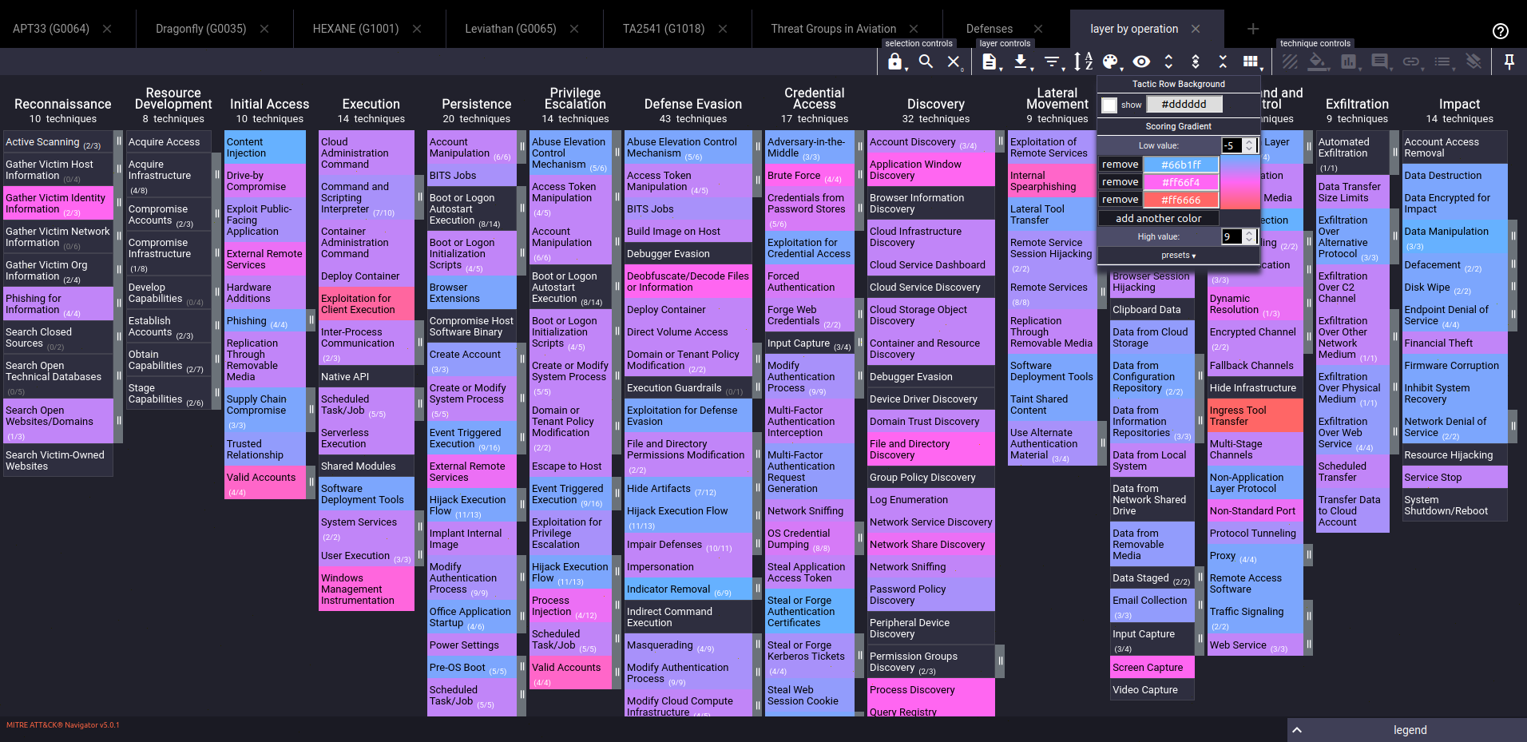
Task: Enable the tactic row background show checkbox
Action: [x=1109, y=105]
